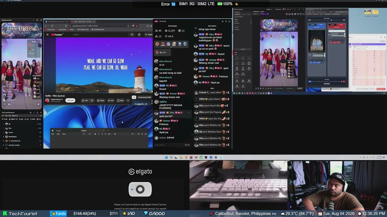Select the All filter chip
The height and width of the screenshot is (217, 387).
click(x=134, y=97)
